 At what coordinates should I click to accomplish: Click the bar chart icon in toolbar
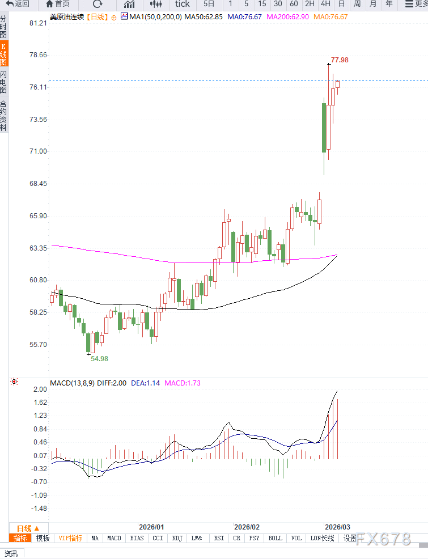(129, 4)
